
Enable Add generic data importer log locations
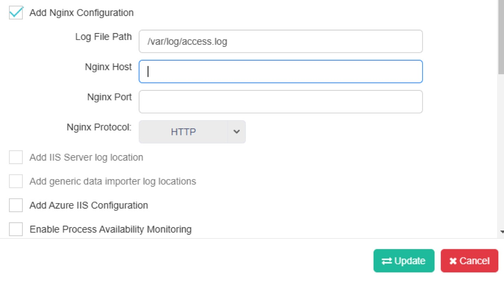16,181
